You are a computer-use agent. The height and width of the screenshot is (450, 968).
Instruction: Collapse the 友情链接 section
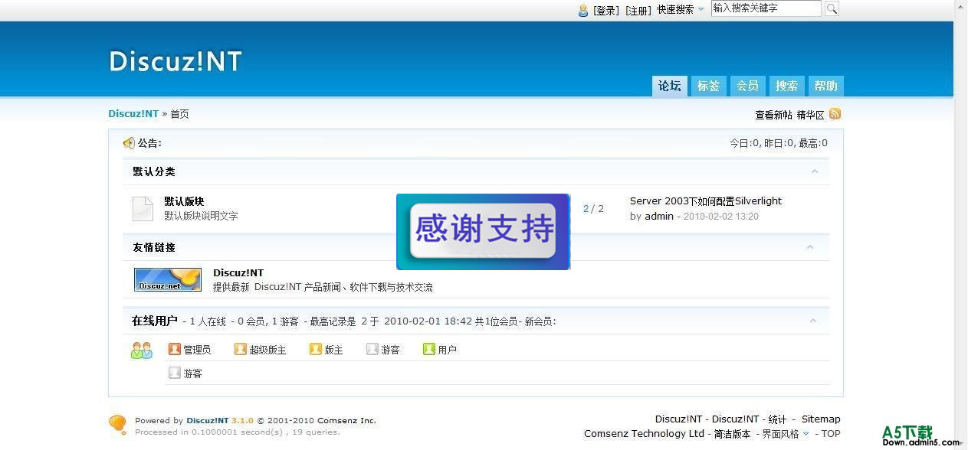[x=811, y=247]
